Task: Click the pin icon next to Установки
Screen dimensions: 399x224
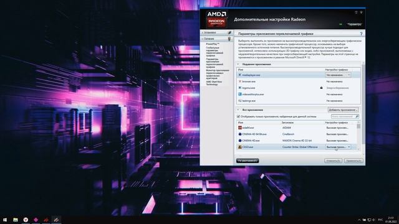Action: point(229,32)
